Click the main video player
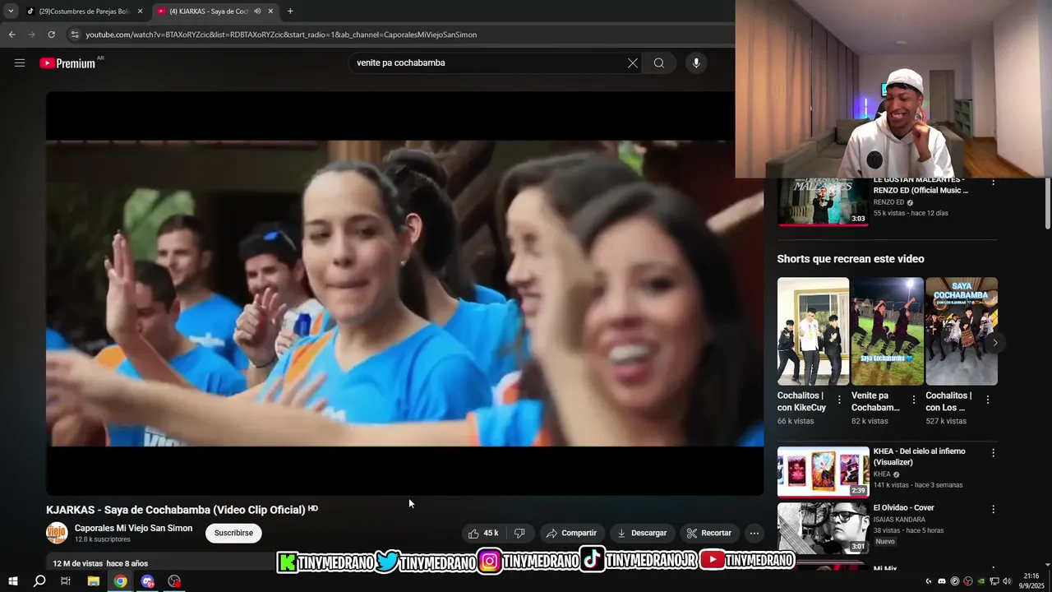1052x592 pixels. coord(404,293)
